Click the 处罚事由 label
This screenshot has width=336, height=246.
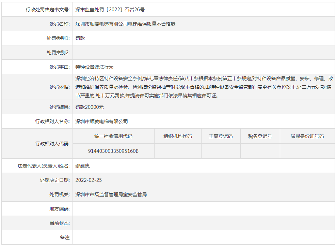point(59,67)
